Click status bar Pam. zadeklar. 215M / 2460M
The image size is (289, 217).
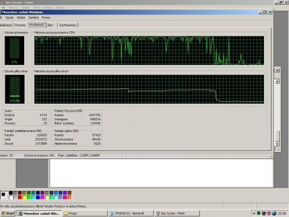[x=79, y=156]
